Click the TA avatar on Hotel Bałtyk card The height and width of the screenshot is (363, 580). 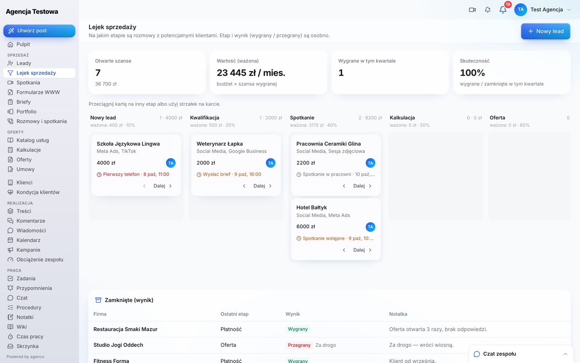coord(371,227)
